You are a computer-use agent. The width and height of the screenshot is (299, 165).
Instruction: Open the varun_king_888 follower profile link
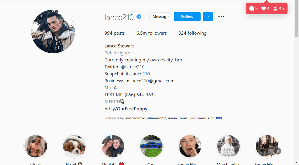pos(209,118)
